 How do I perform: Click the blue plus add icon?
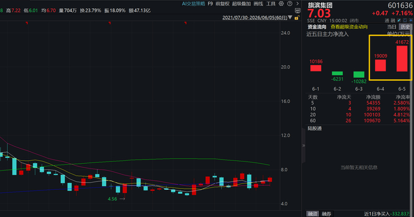(411, 20)
